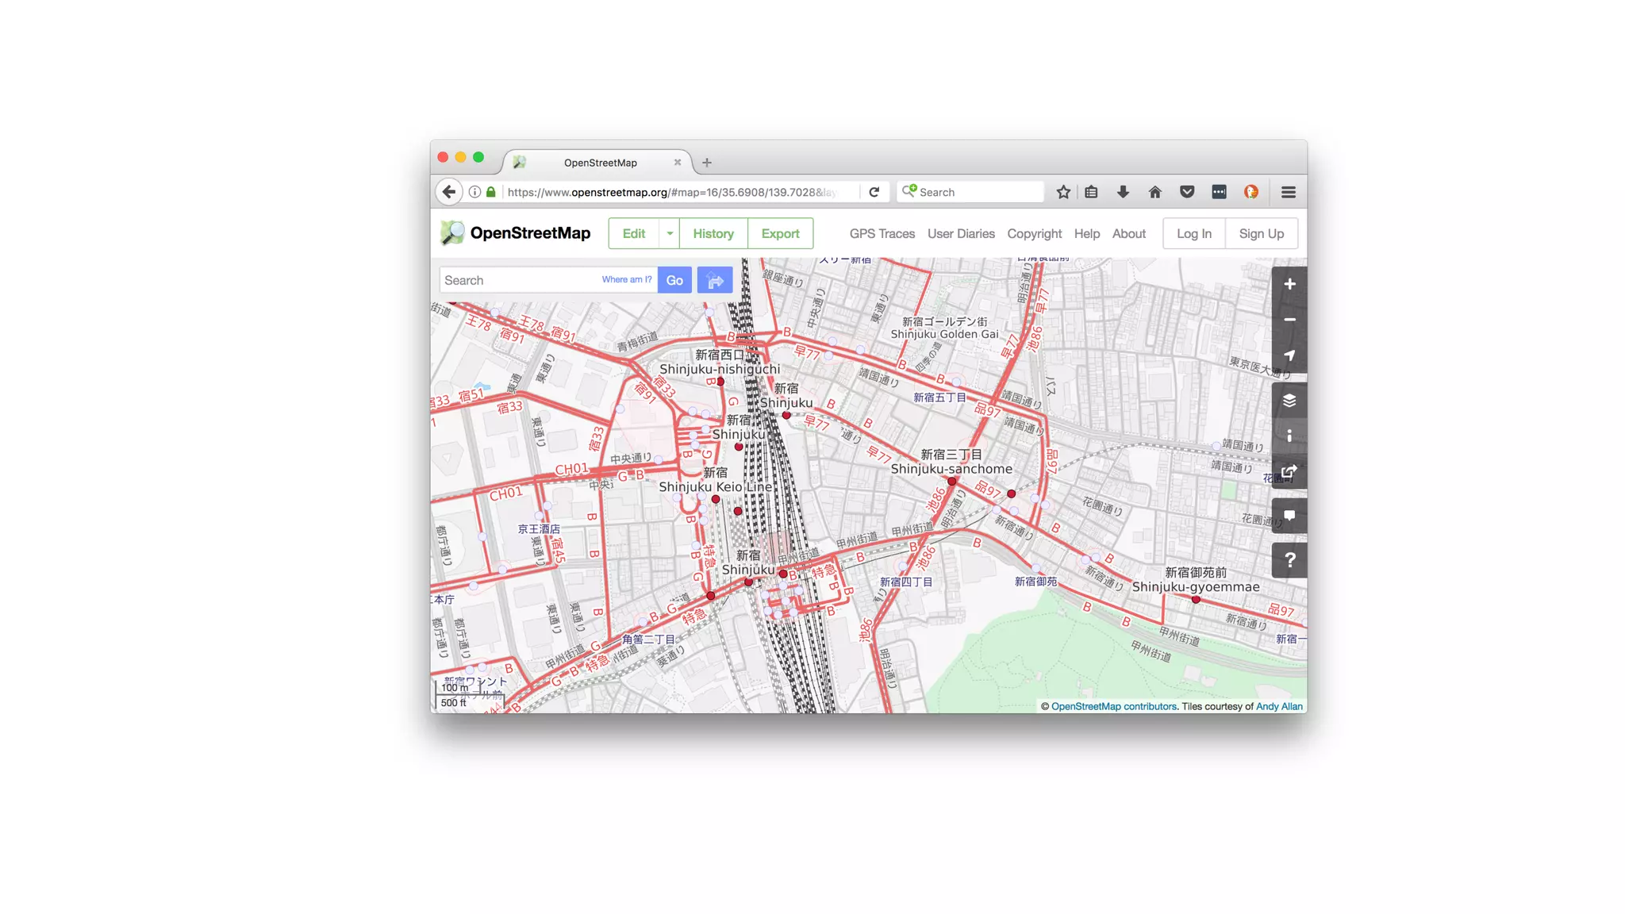Click the Pocket shield icon

[1187, 192]
